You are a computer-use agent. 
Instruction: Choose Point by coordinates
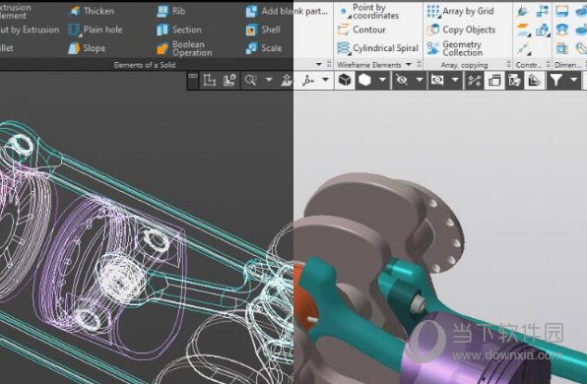click(x=368, y=11)
